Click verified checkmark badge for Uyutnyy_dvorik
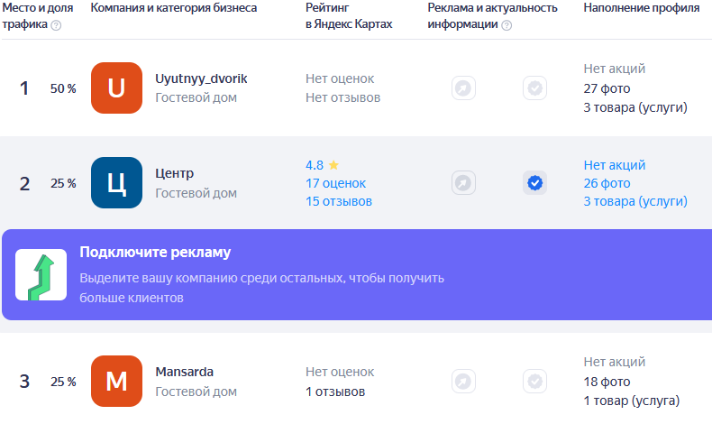712x424 pixels. click(535, 88)
